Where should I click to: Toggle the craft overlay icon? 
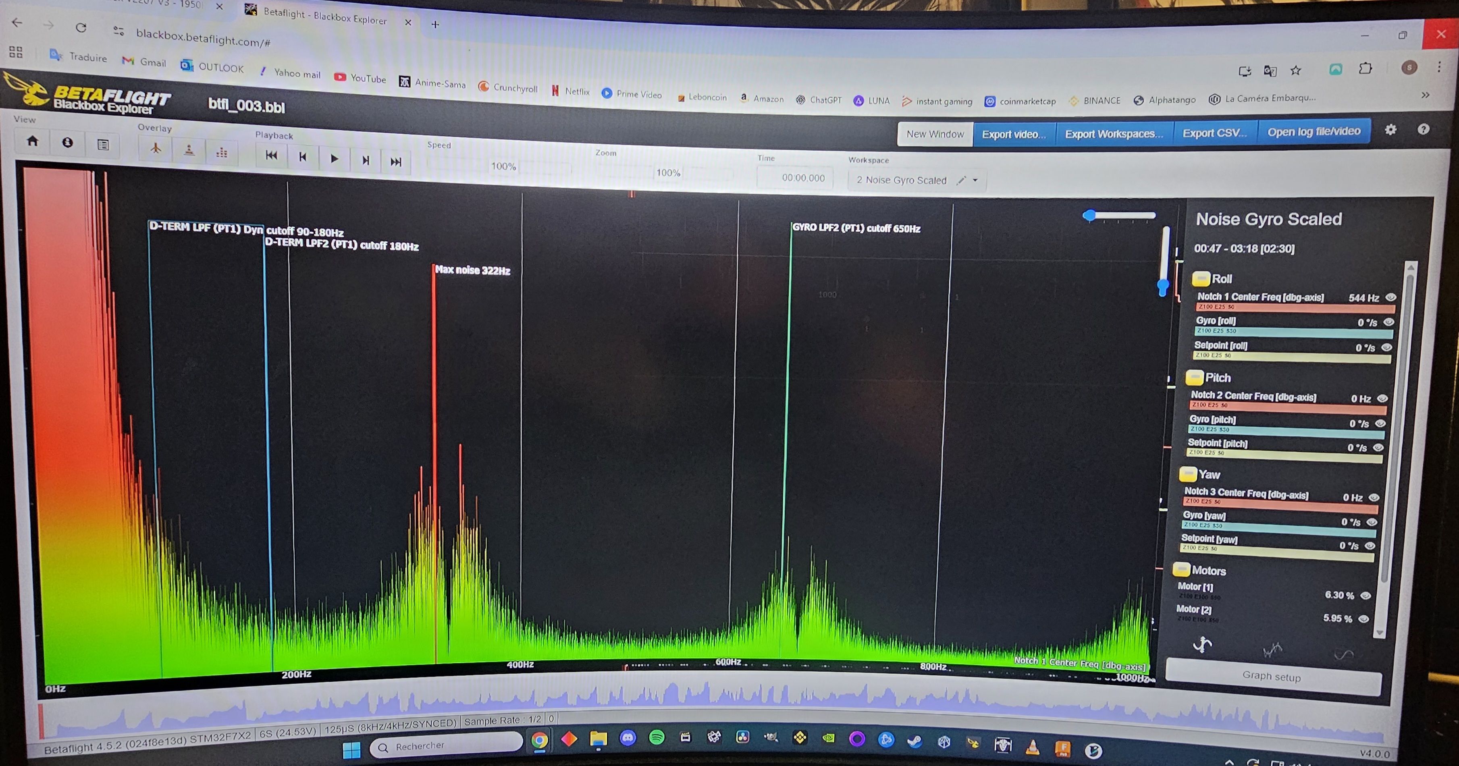[156, 149]
